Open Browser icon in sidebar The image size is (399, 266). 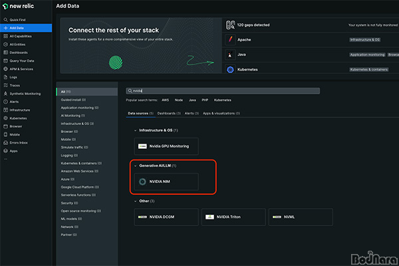point(5,126)
